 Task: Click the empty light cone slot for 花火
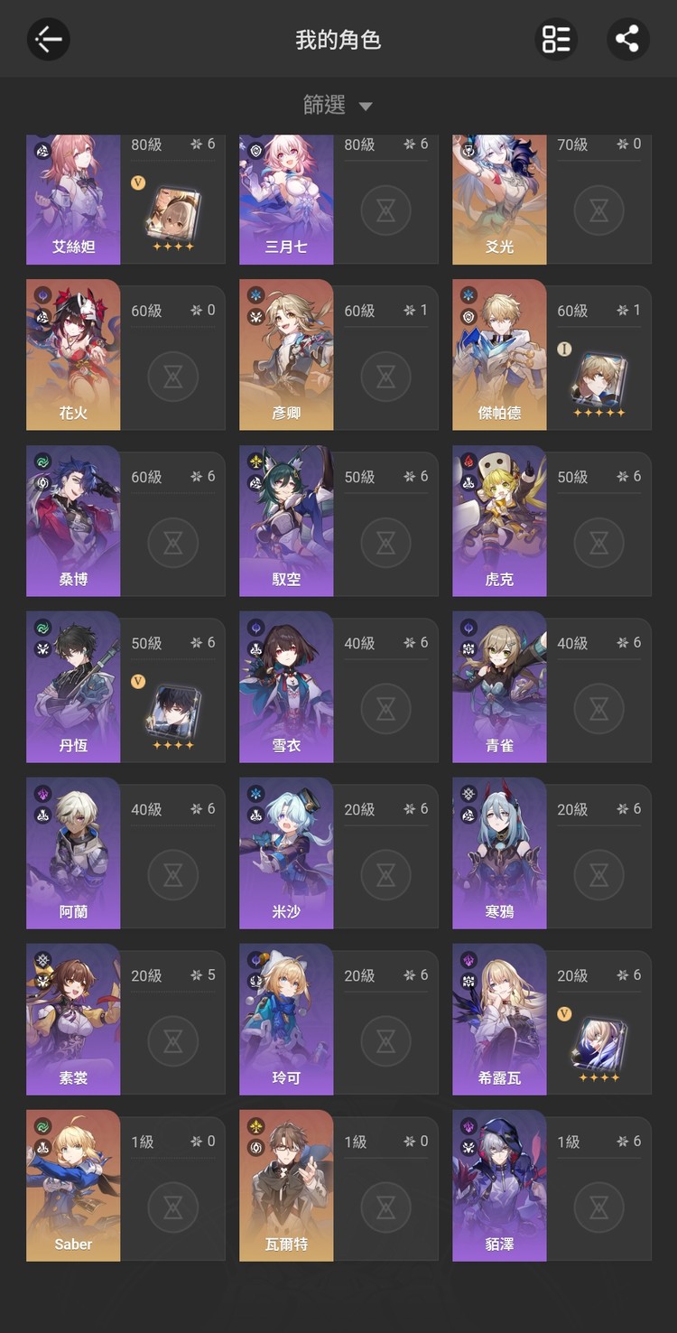[172, 377]
